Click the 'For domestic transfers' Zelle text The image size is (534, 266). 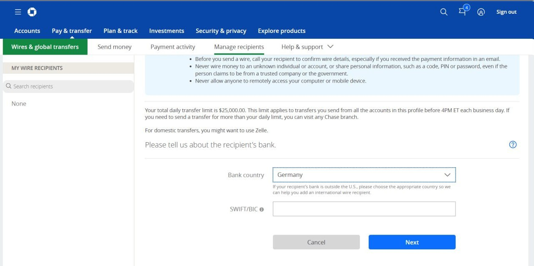pos(207,130)
